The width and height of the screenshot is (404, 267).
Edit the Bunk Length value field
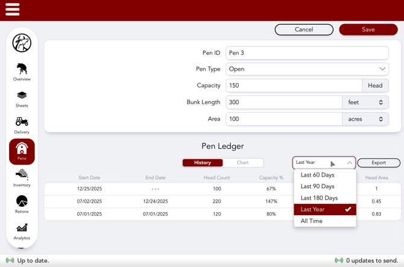click(284, 102)
